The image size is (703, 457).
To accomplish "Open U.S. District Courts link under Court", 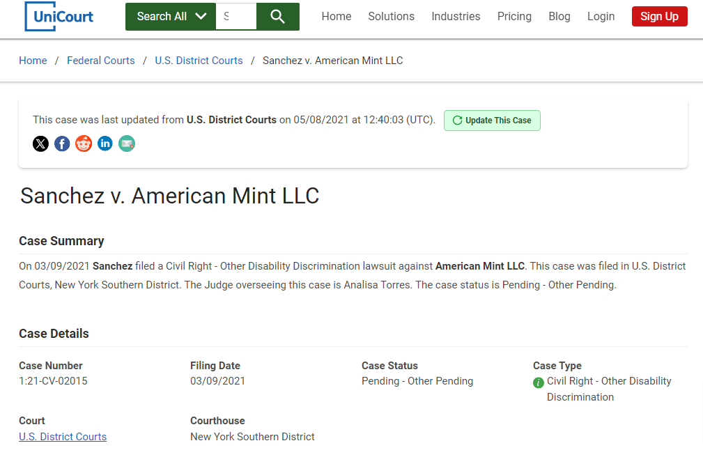I will 63,436.
